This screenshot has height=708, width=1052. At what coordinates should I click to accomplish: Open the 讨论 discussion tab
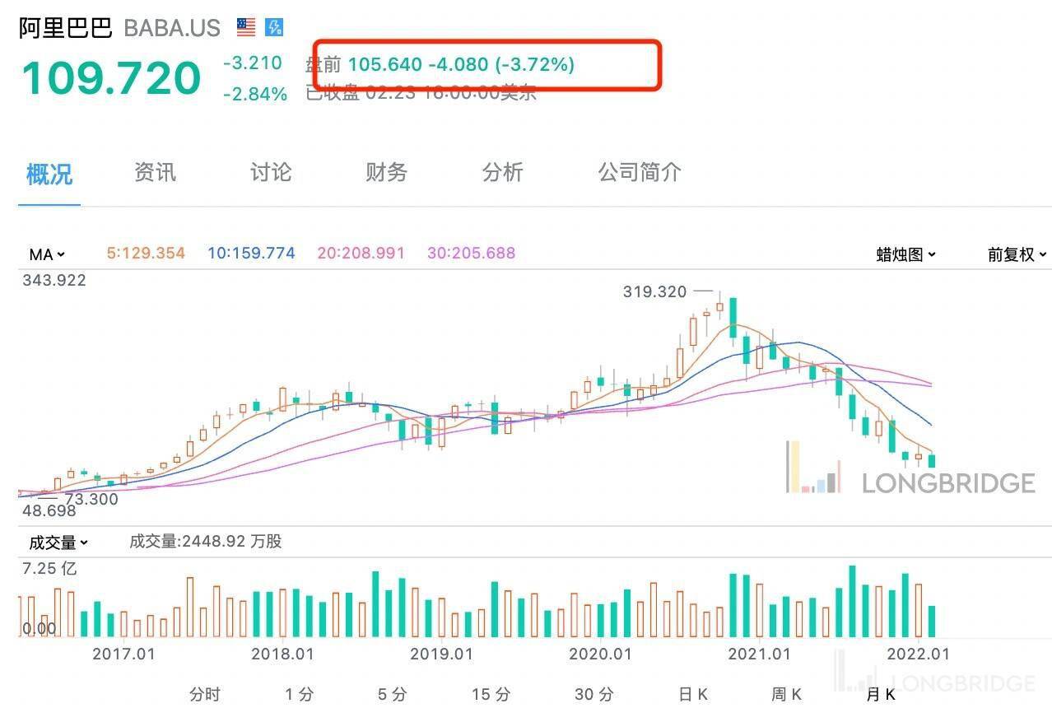point(269,173)
